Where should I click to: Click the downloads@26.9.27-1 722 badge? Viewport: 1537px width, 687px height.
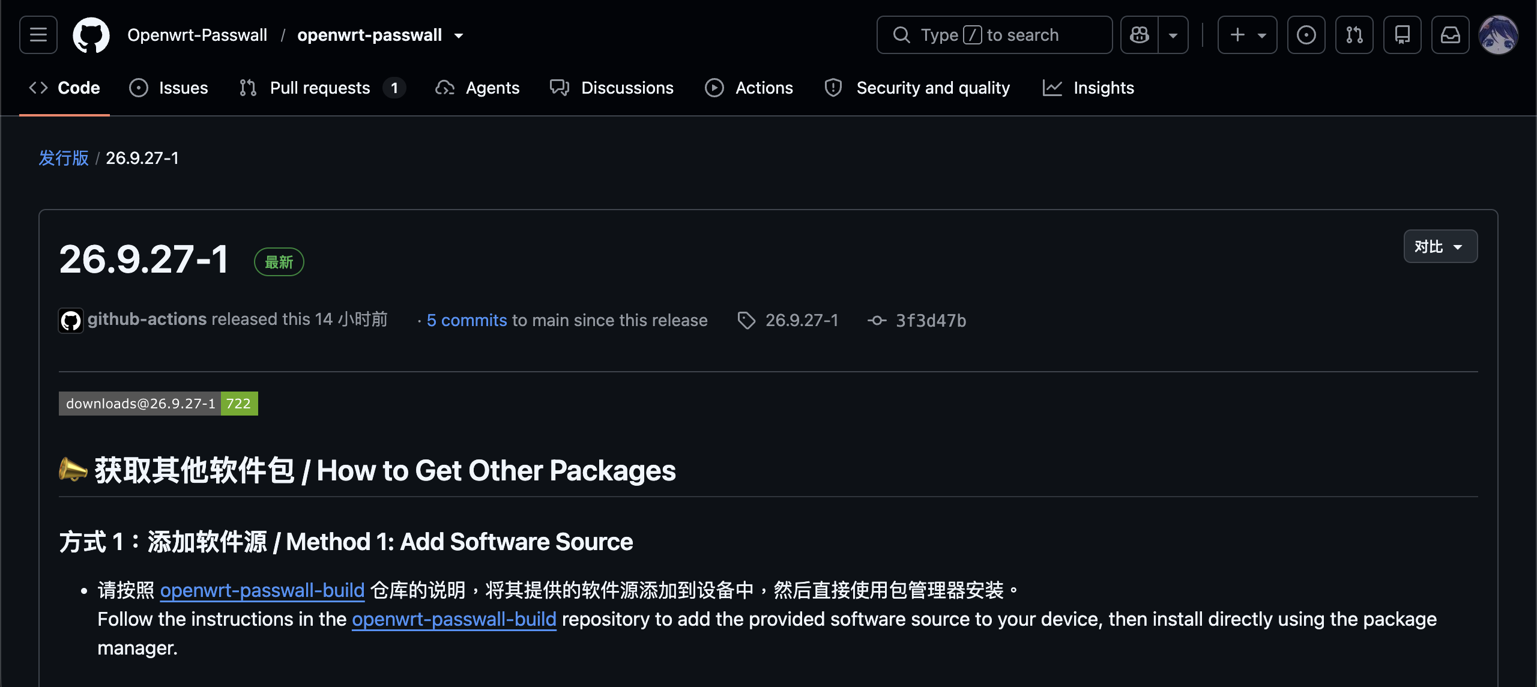click(x=159, y=404)
